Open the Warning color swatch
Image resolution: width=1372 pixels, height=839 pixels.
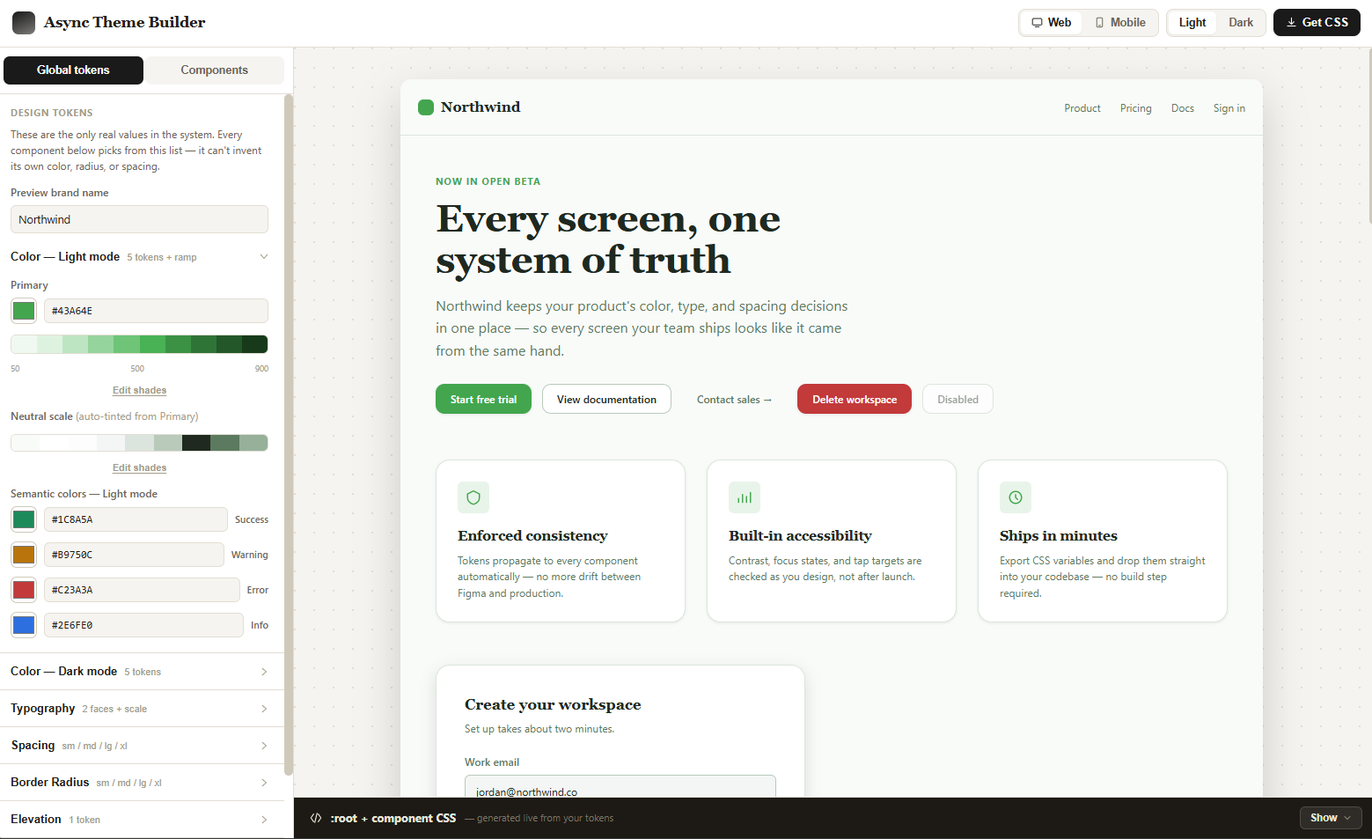pyautogui.click(x=24, y=555)
